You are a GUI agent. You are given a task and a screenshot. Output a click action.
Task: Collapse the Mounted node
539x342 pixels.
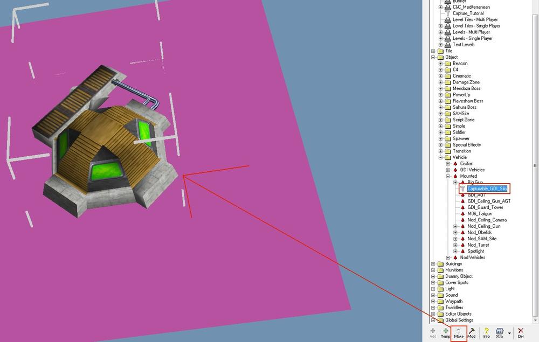(x=448, y=176)
